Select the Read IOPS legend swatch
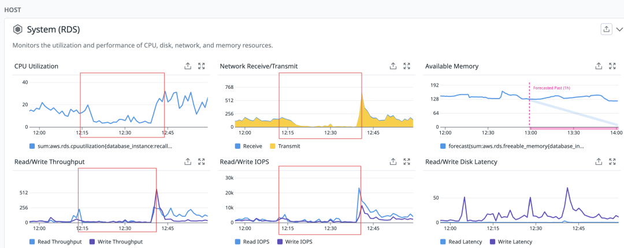The image size is (624, 248). click(239, 242)
